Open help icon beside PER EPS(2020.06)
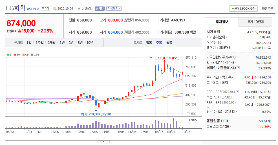Screen dimensions: 278x145 point(237,92)
